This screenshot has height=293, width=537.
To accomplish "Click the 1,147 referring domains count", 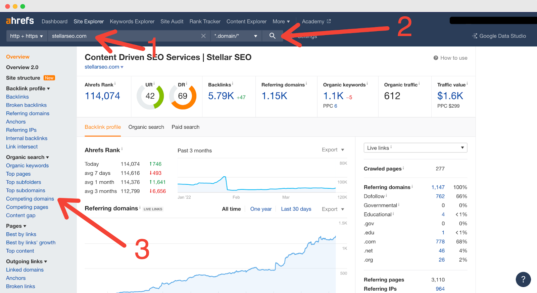I will [x=438, y=187].
